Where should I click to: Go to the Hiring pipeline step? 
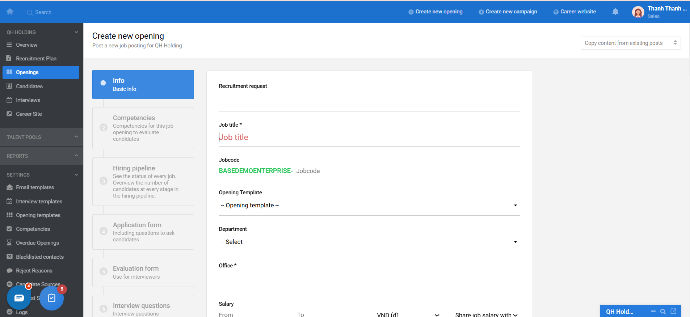click(143, 182)
